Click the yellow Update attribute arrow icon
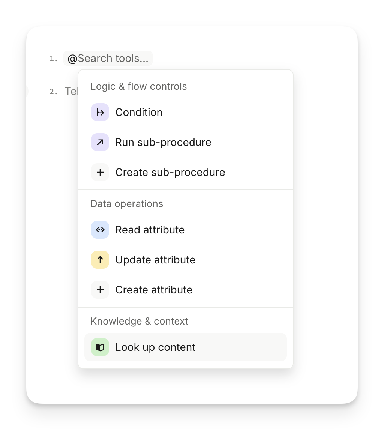Screen dimensions: 384x430 pos(100,260)
